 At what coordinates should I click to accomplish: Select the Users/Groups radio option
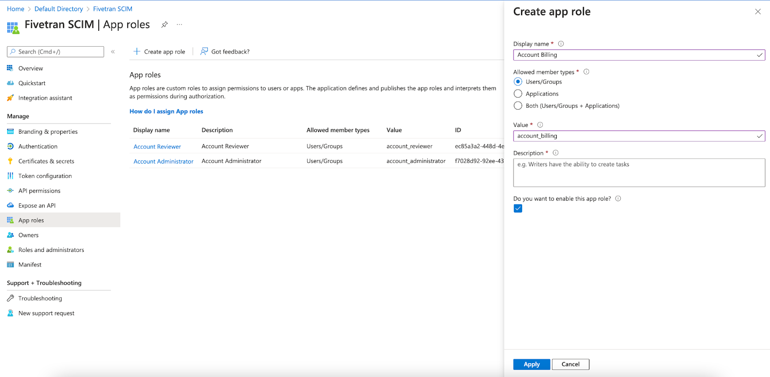coord(518,82)
